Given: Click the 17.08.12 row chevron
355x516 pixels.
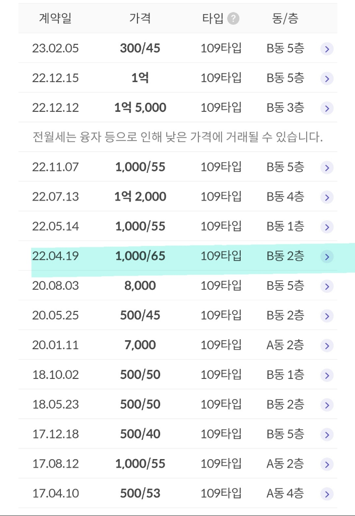Looking at the screenshot, I should coord(327,465).
